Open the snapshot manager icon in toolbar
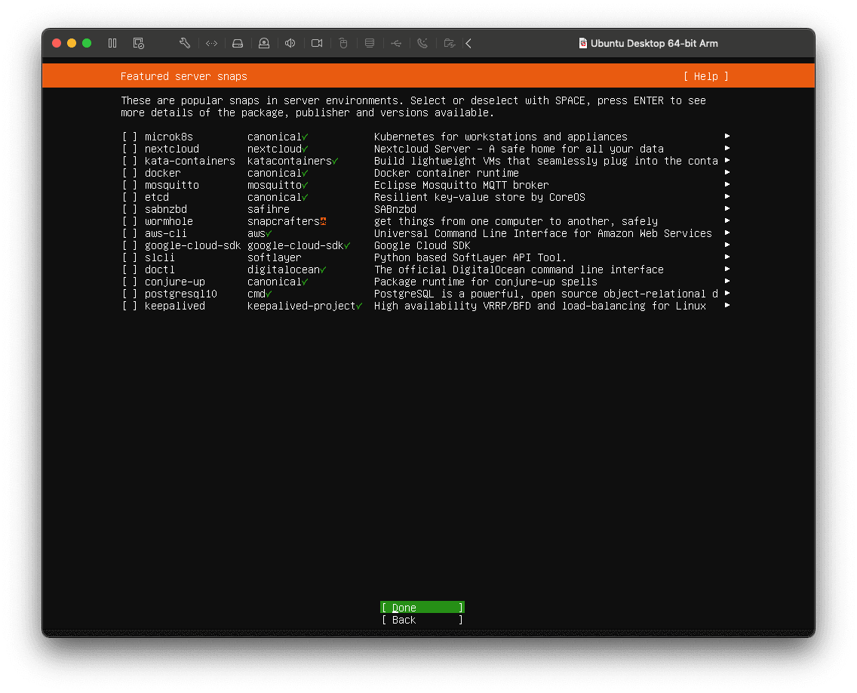857x693 pixels. pos(139,43)
